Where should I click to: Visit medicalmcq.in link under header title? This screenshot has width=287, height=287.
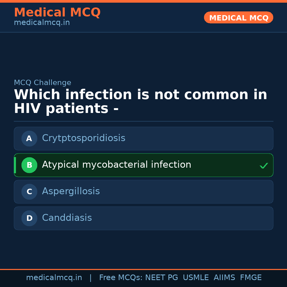point(42,23)
